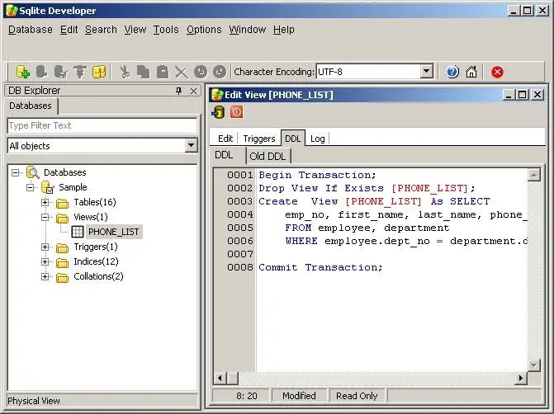
Task: Open the Window menu
Action: 248,30
